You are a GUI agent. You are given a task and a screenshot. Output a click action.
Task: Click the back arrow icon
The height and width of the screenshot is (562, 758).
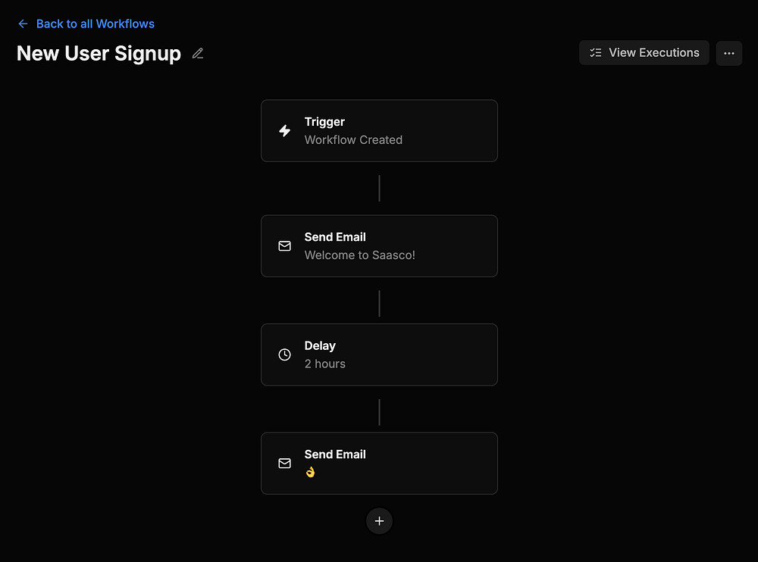pyautogui.click(x=23, y=23)
